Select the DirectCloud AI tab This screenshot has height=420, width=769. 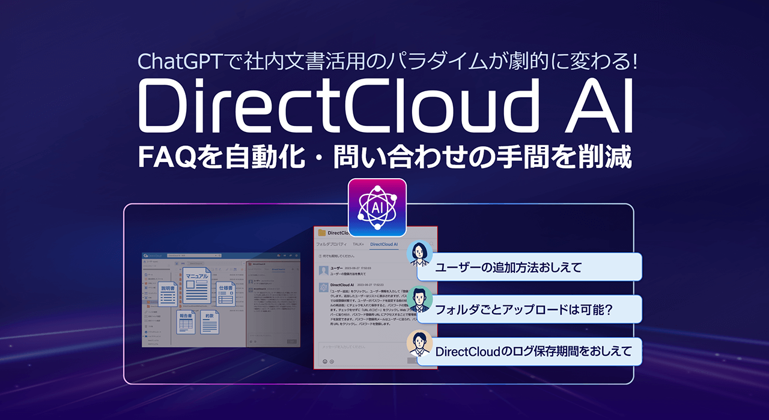tap(384, 244)
